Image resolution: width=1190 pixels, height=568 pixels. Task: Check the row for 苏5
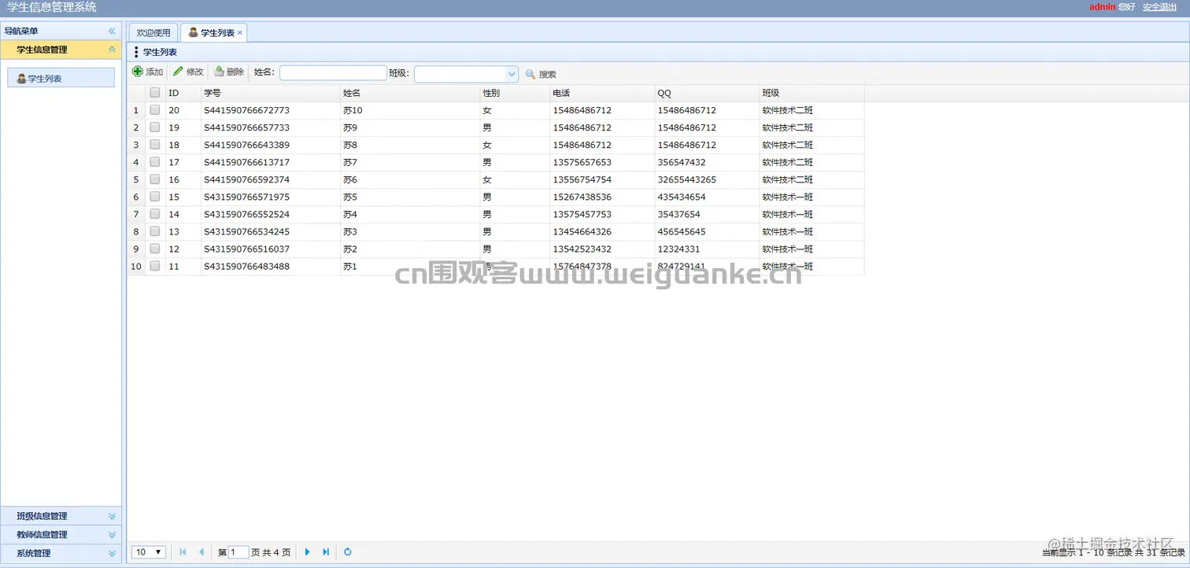[x=155, y=197]
